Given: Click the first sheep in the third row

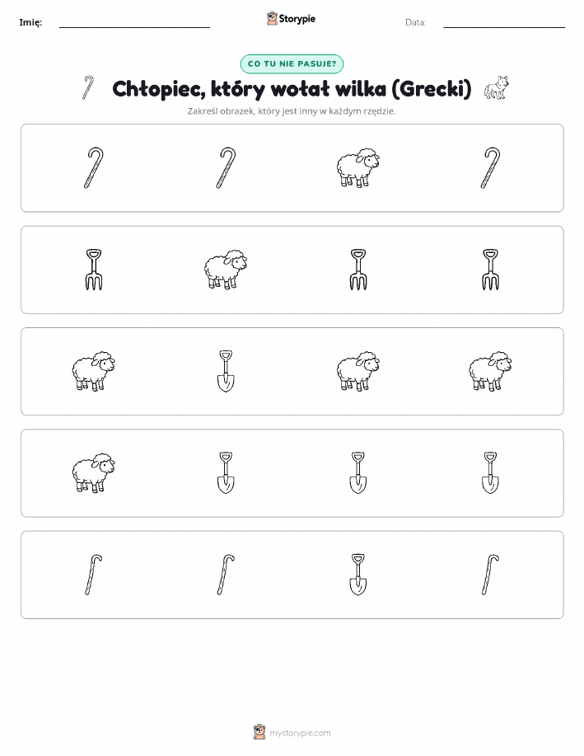Looking at the screenshot, I should click(93, 371).
